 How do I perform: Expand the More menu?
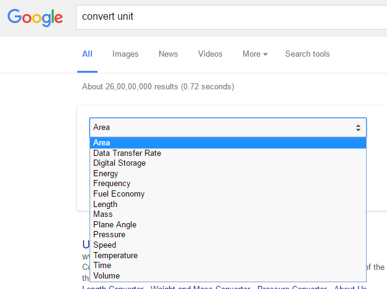pos(255,54)
